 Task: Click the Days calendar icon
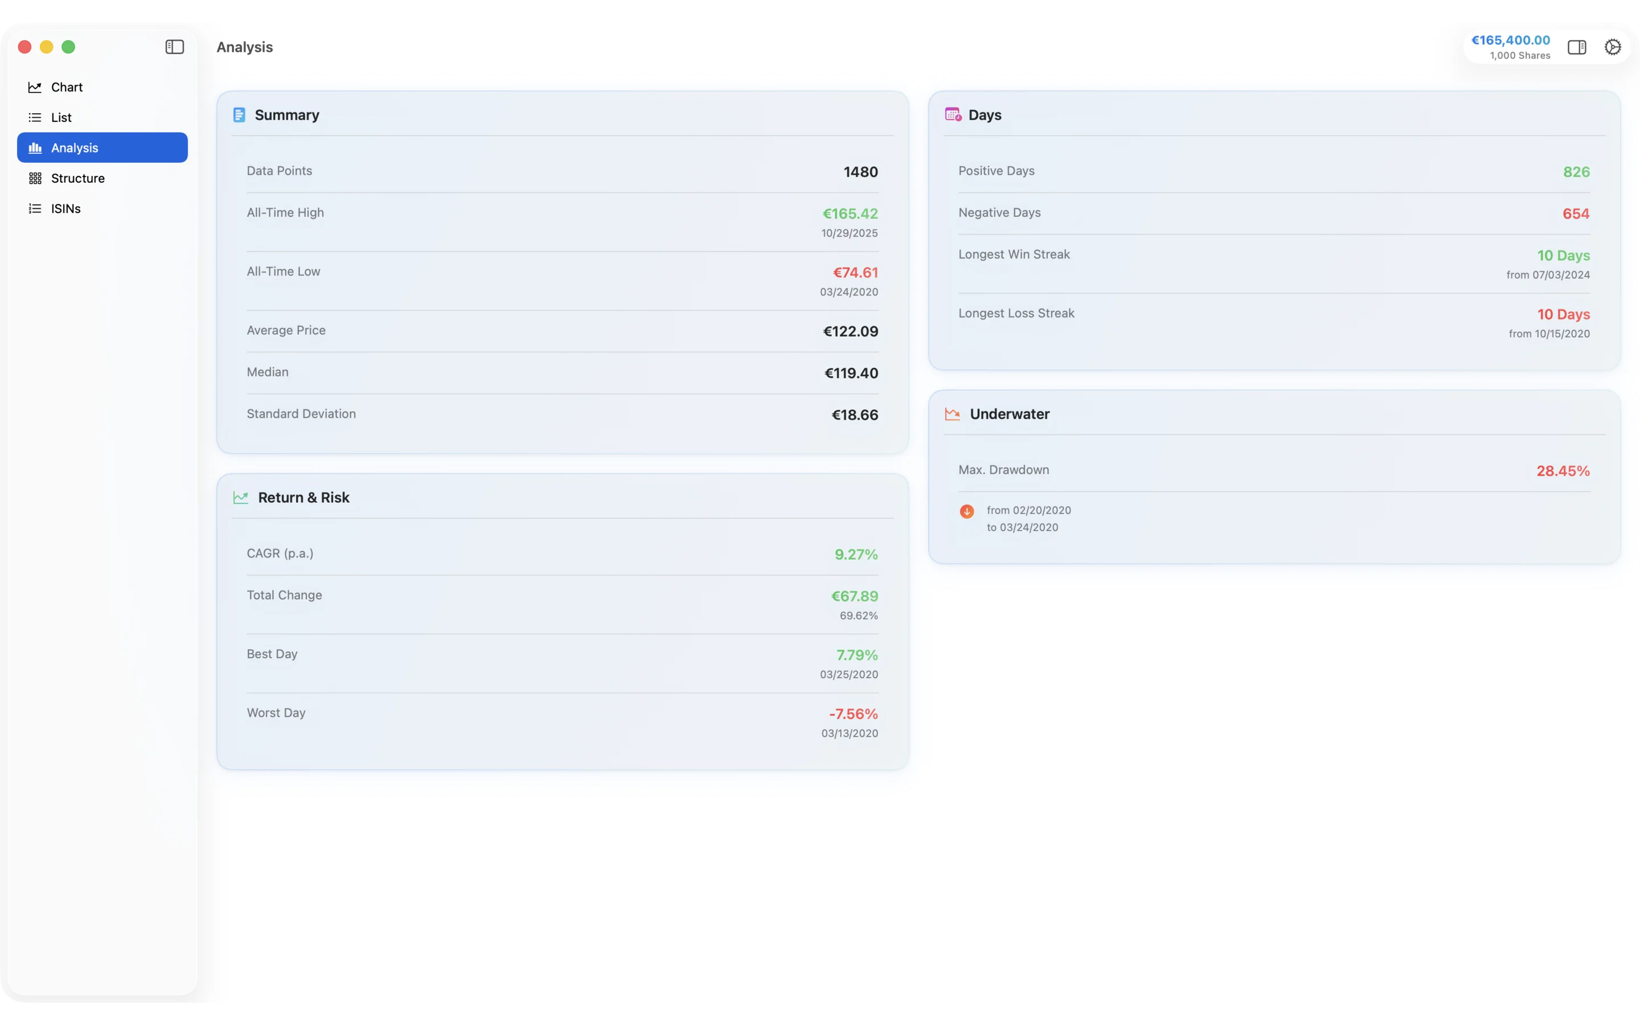click(952, 114)
